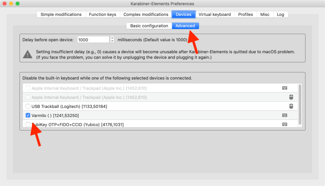Click the delay before open device field
Viewport: 325px width, 186px height.
point(93,40)
